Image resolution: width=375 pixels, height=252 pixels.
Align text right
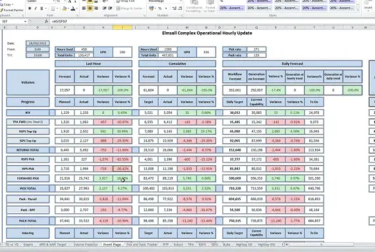pyautogui.click(x=96, y=9)
